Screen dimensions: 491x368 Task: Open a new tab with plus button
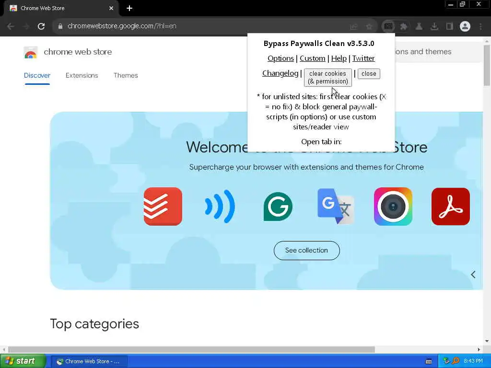point(129,8)
